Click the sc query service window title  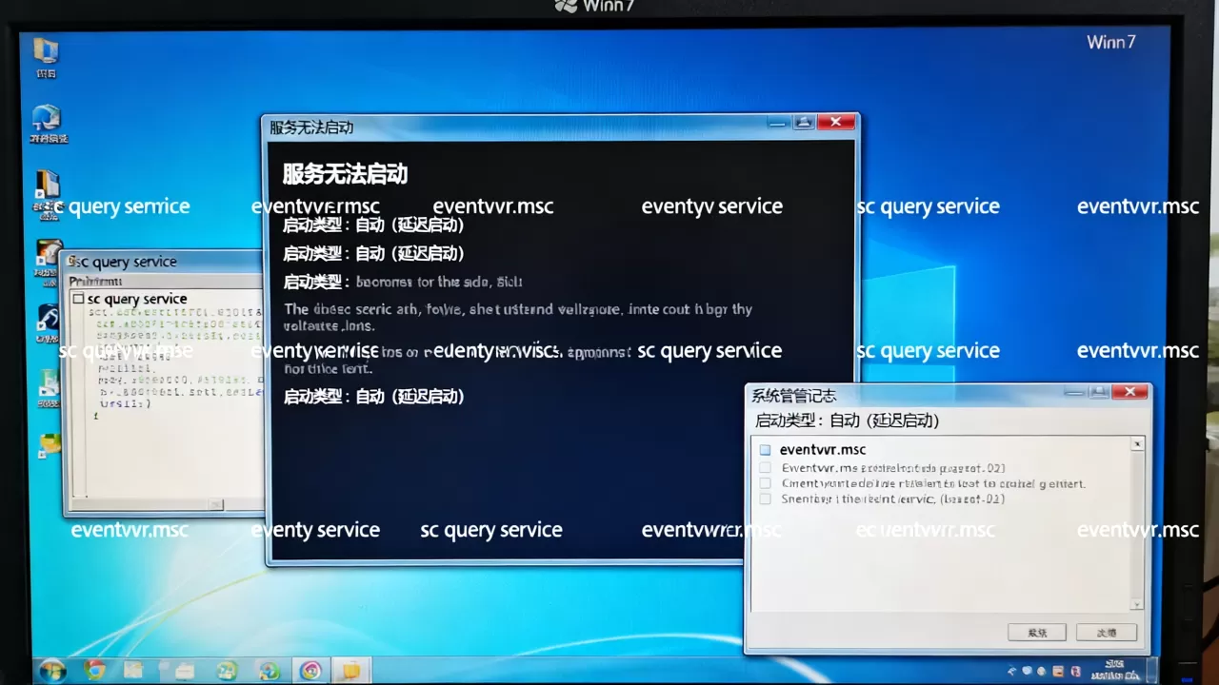pos(126,262)
